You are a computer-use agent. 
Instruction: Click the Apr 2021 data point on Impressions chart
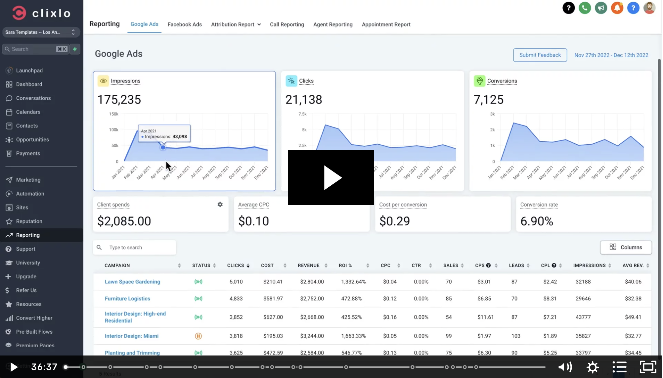(x=163, y=148)
